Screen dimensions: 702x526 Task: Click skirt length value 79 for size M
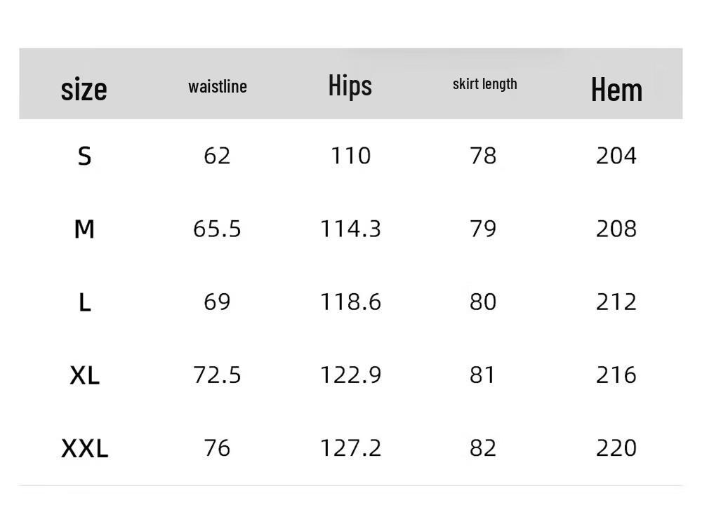coord(483,229)
